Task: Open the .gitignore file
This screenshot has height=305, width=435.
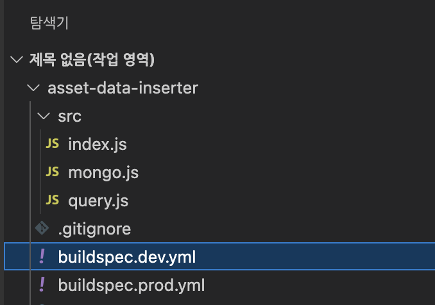Action: [94, 229]
